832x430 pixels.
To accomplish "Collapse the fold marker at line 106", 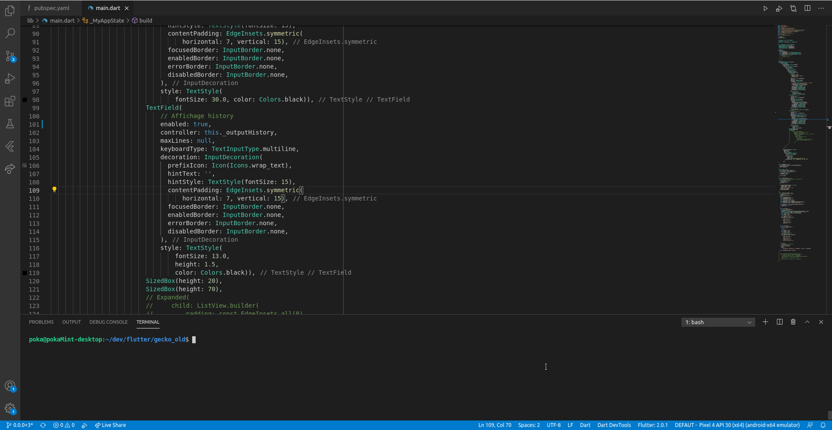I will 24,166.
